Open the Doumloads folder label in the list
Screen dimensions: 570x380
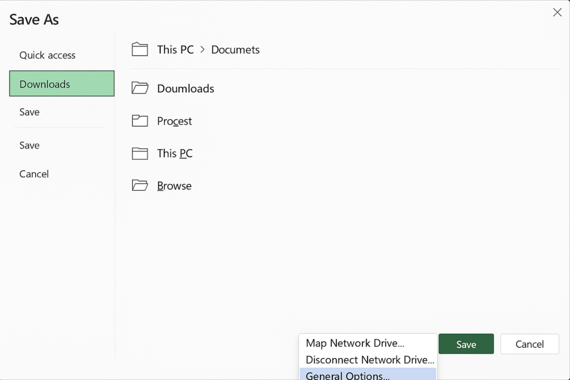point(185,88)
